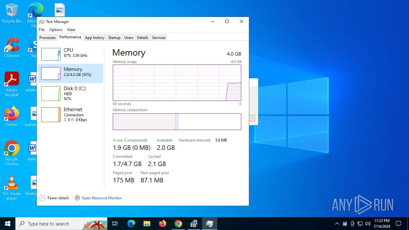Click the Task Manager title bar icon
The height and width of the screenshot is (230, 409).
pos(42,22)
